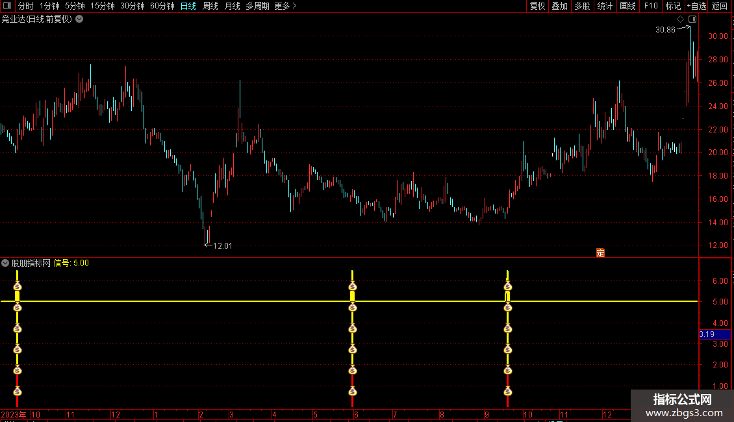Viewport: 734px width, 422px height.
Task: Open the 统计 statistics tool
Action: click(x=605, y=6)
